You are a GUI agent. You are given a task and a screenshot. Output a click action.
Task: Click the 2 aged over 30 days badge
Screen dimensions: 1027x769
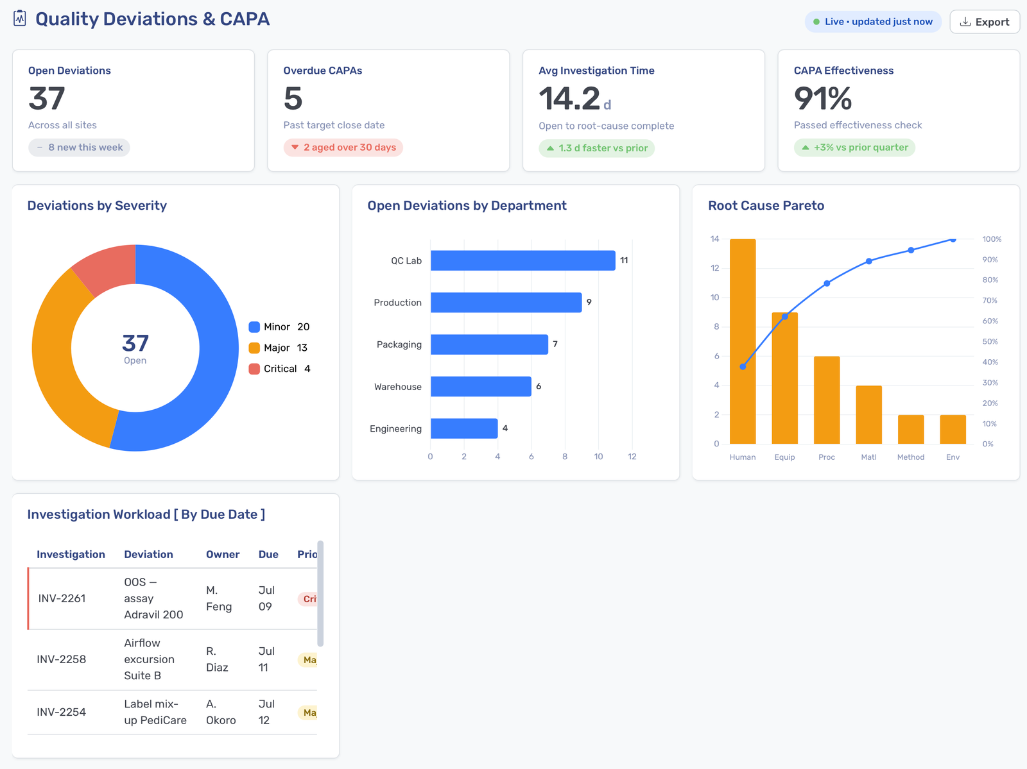(343, 148)
